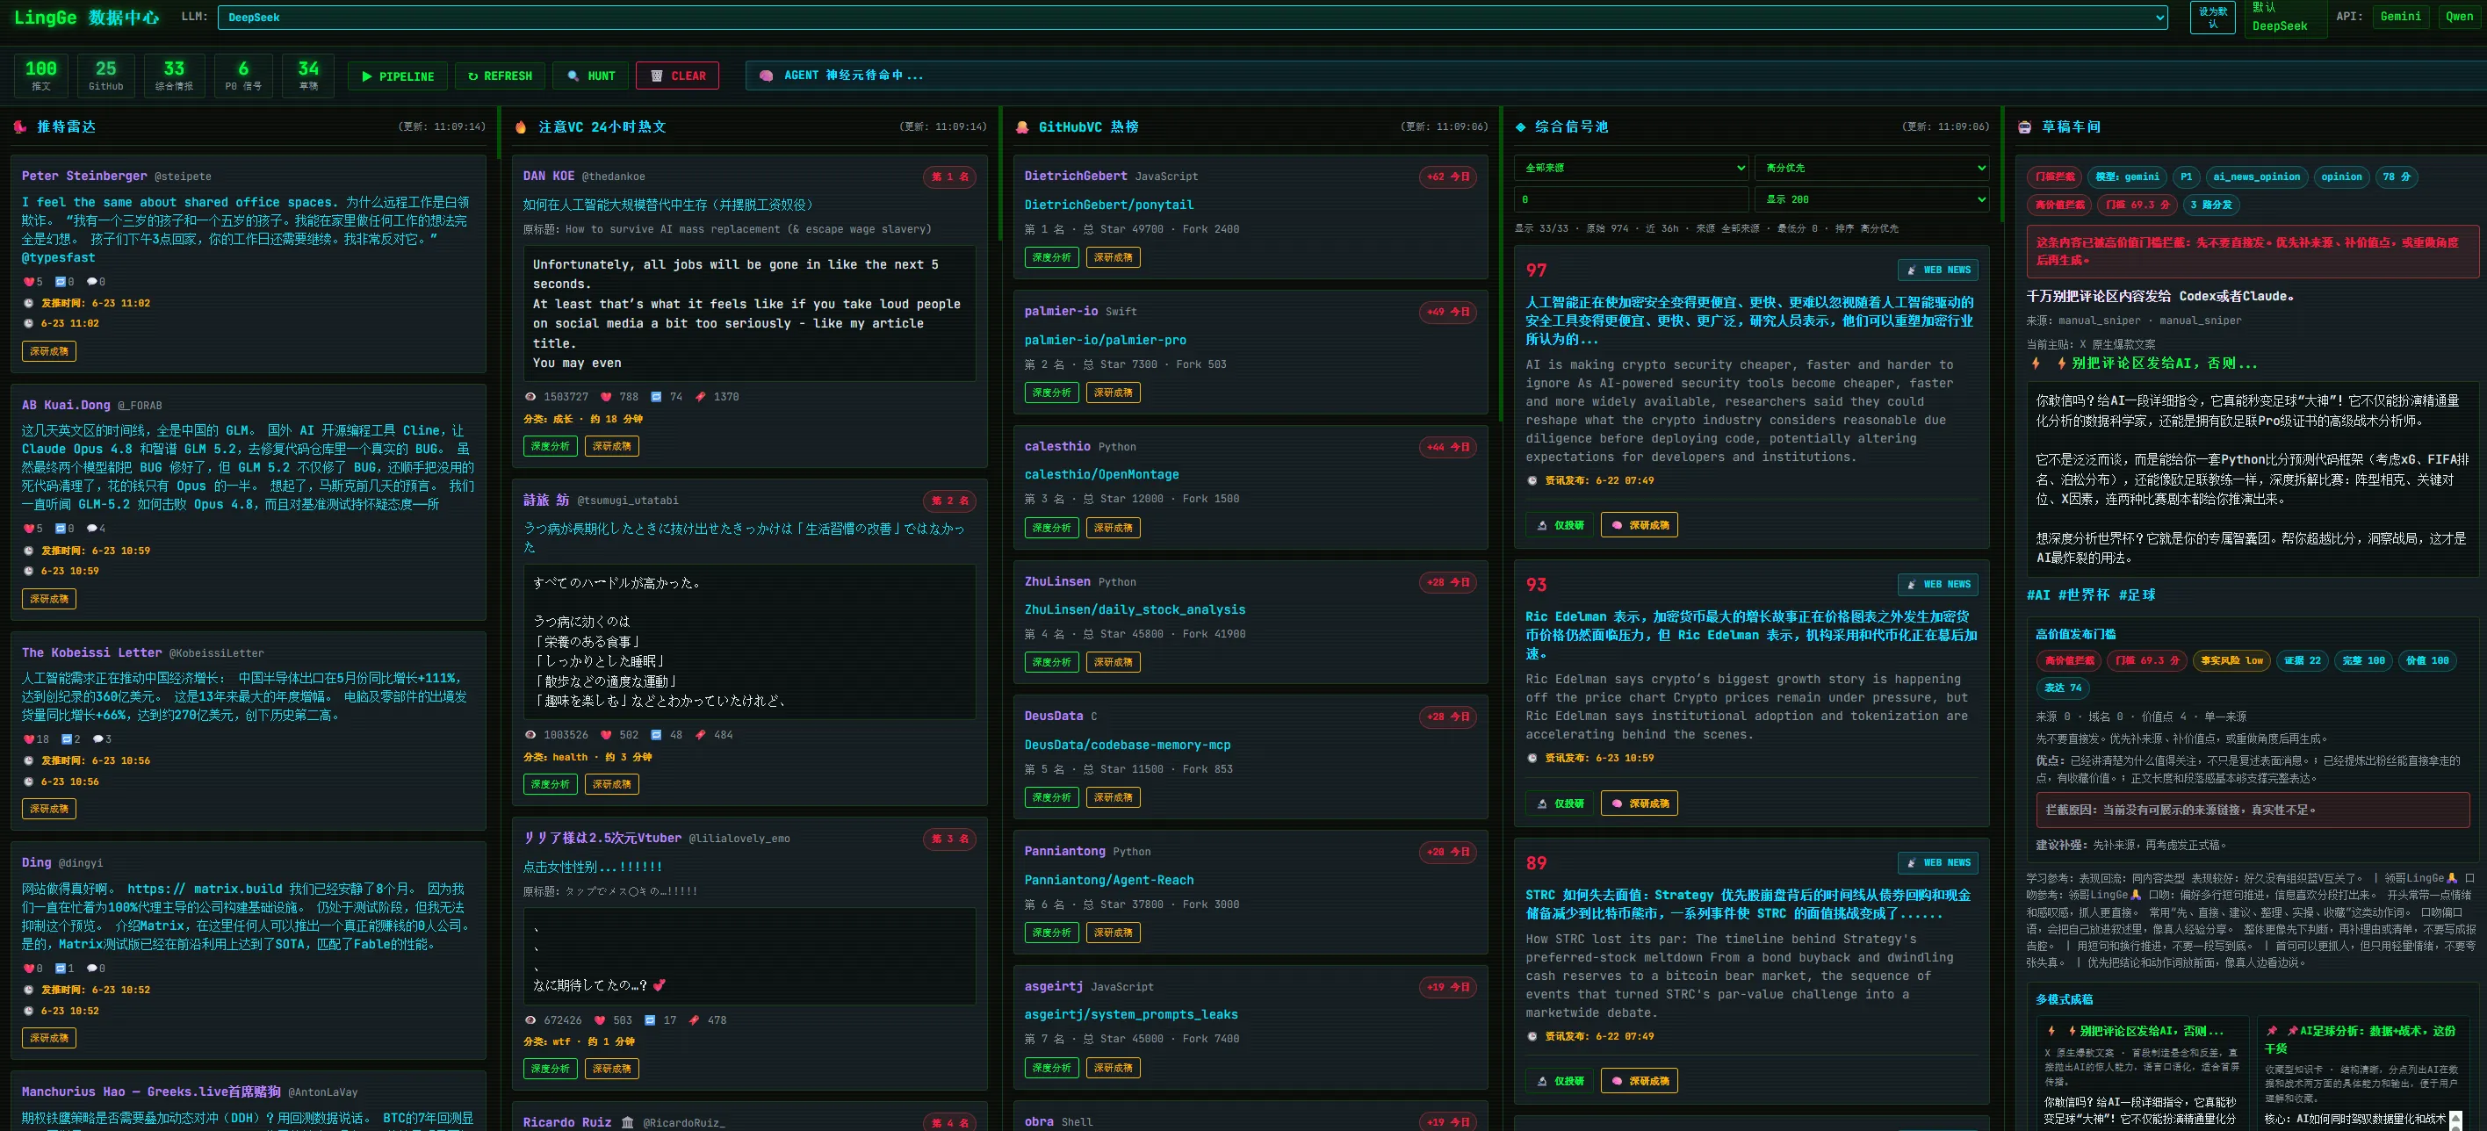Click the 34 草稿 stat tile

coord(309,76)
